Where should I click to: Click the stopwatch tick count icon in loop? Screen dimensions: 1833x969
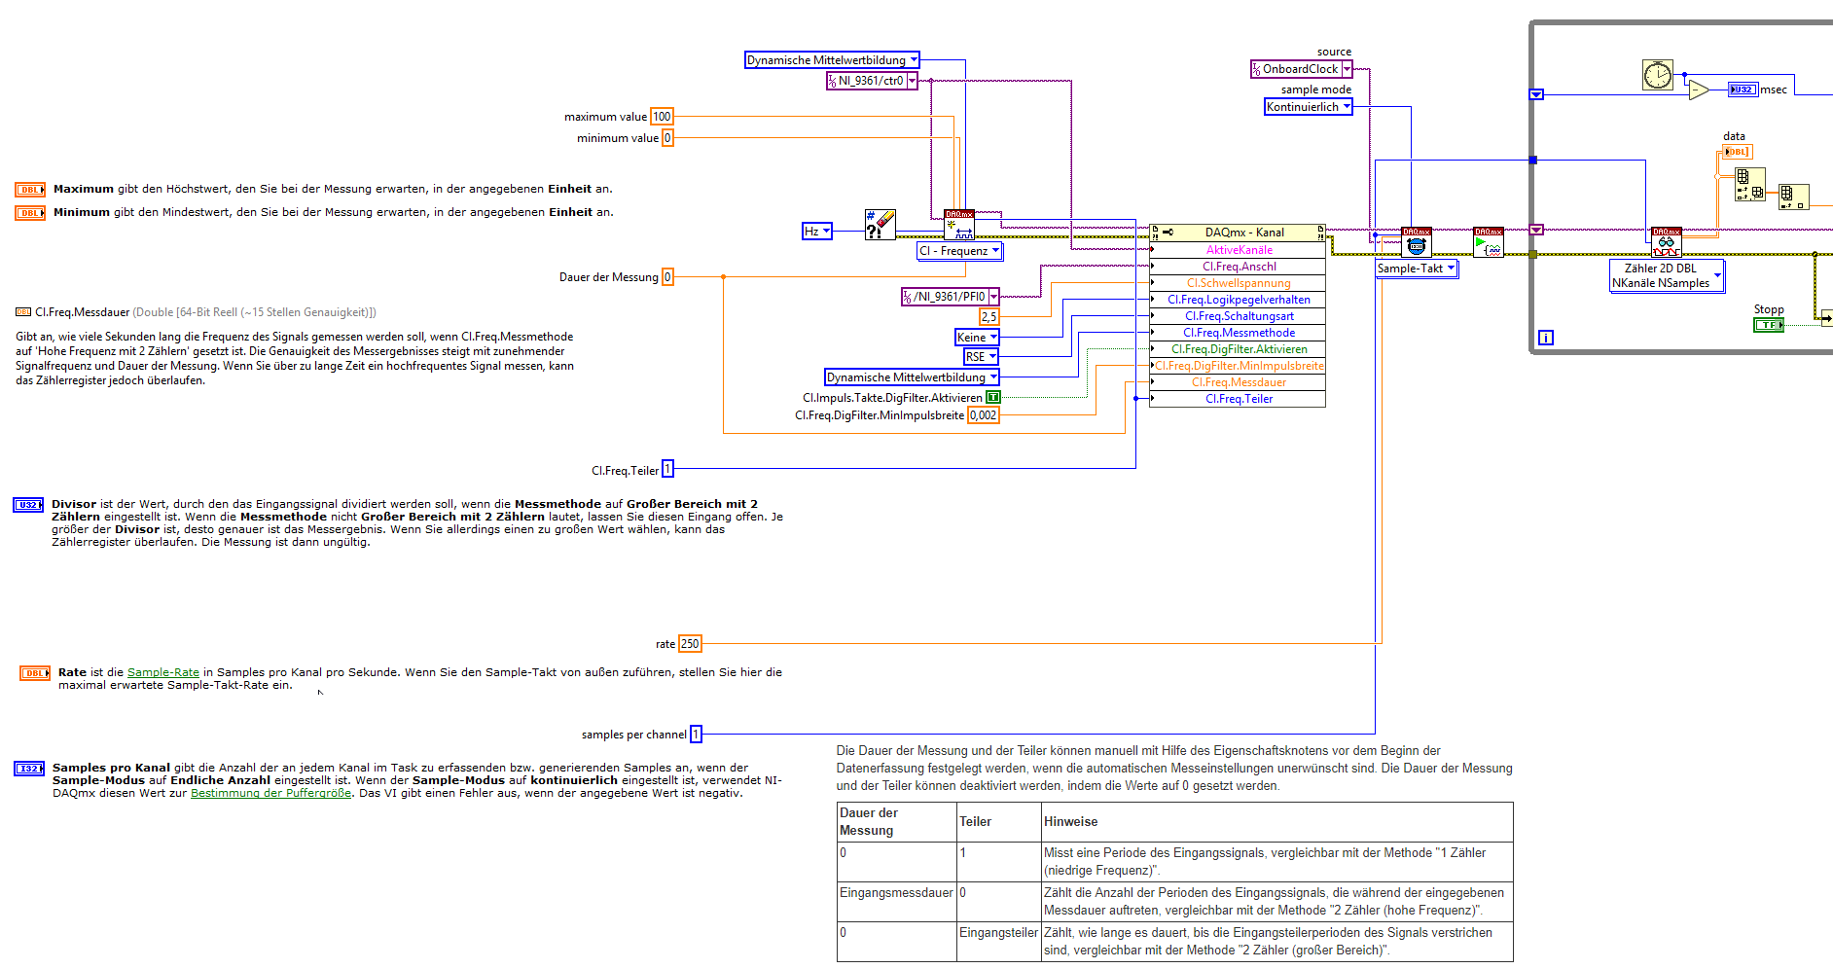pos(1658,75)
